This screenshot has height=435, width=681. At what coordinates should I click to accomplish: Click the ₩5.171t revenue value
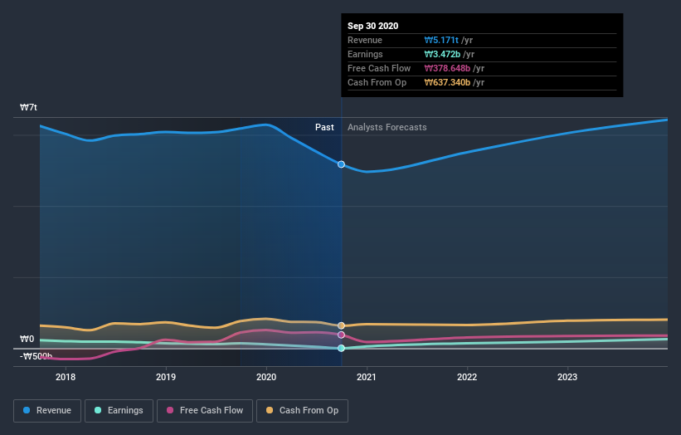pyautogui.click(x=441, y=40)
